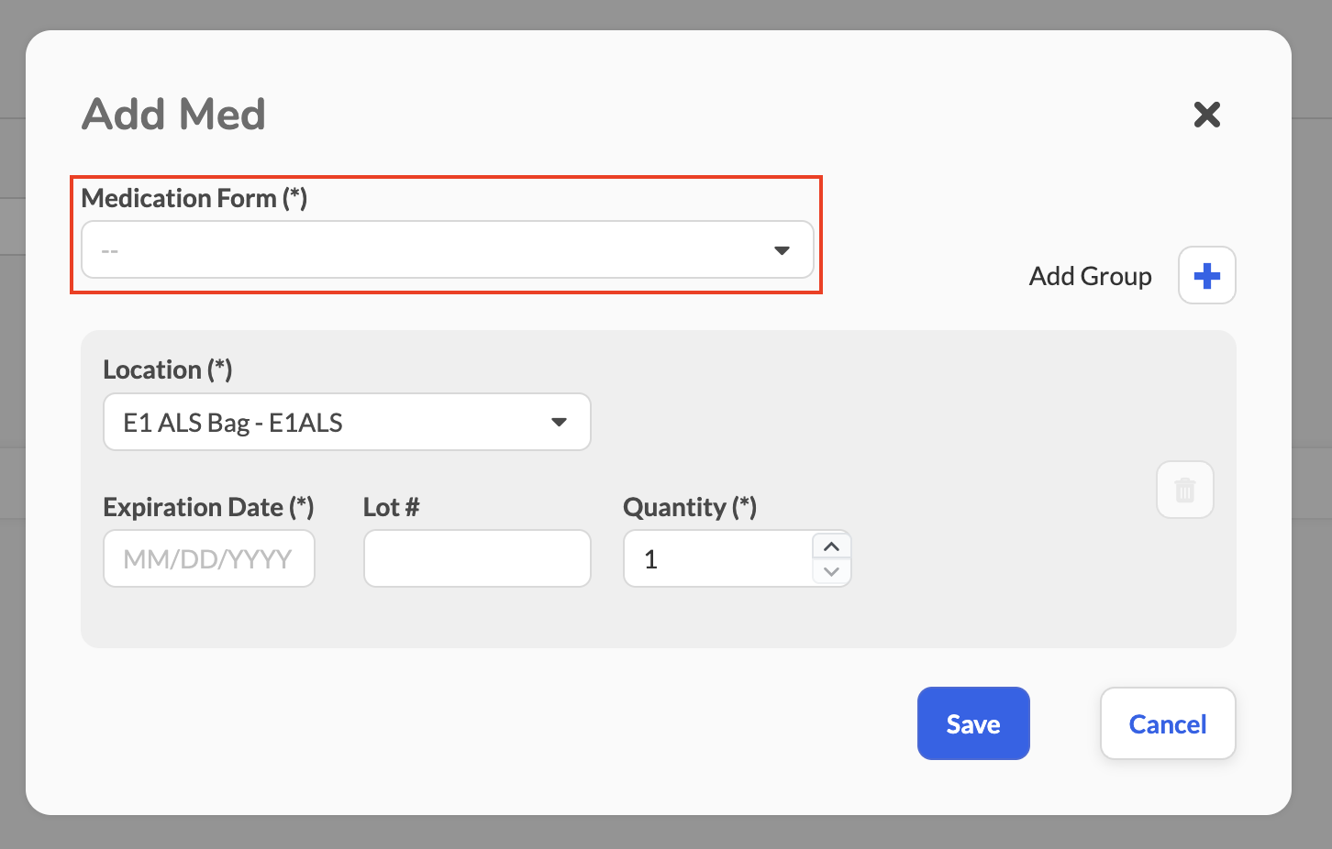Image resolution: width=1332 pixels, height=849 pixels.
Task: Click the Quantity (*) label
Action: coord(690,507)
